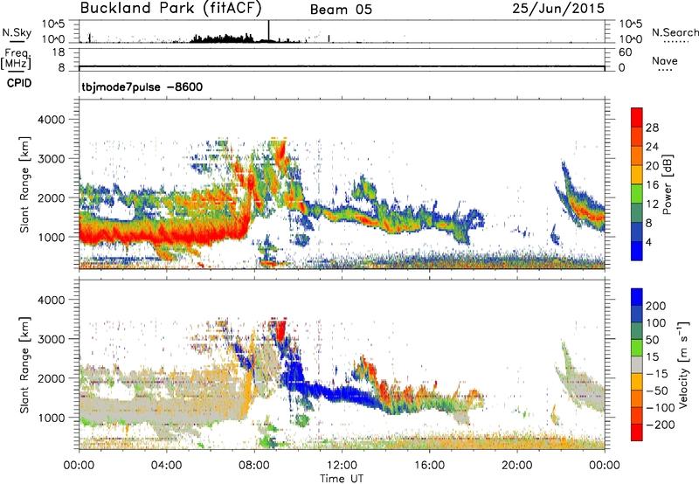
Task: Pick the bright blue top segment of the velocity colorbar
Action: pos(637,297)
